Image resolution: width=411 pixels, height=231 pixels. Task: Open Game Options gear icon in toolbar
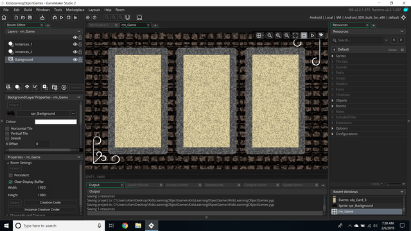click(x=88, y=17)
